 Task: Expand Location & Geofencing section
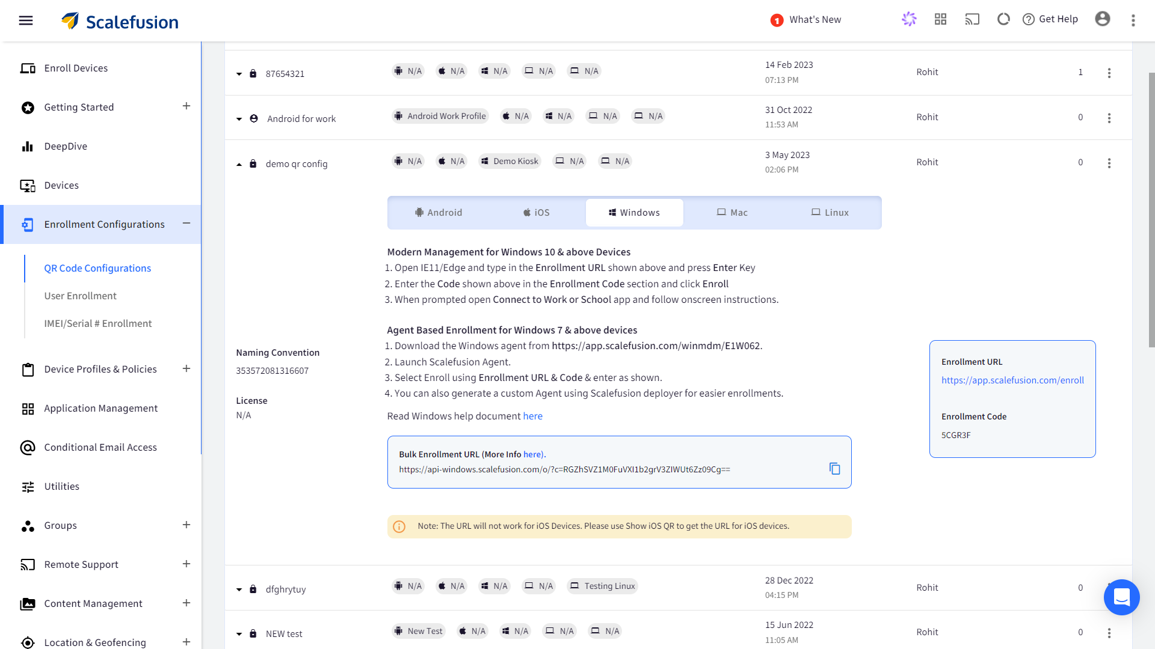186,642
